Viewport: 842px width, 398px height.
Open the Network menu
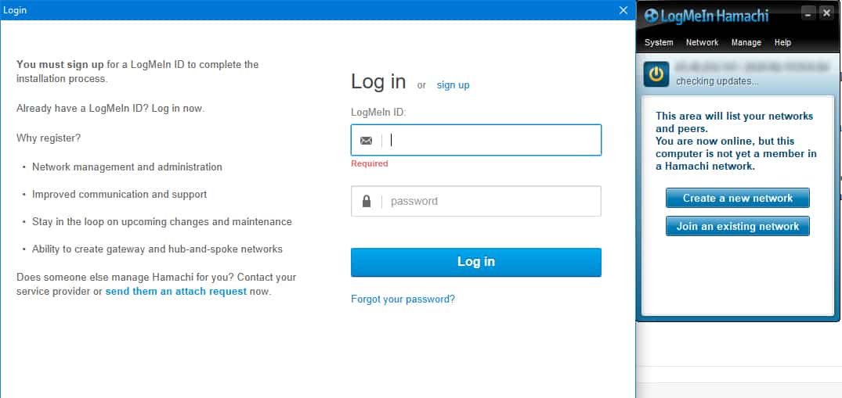tap(702, 42)
